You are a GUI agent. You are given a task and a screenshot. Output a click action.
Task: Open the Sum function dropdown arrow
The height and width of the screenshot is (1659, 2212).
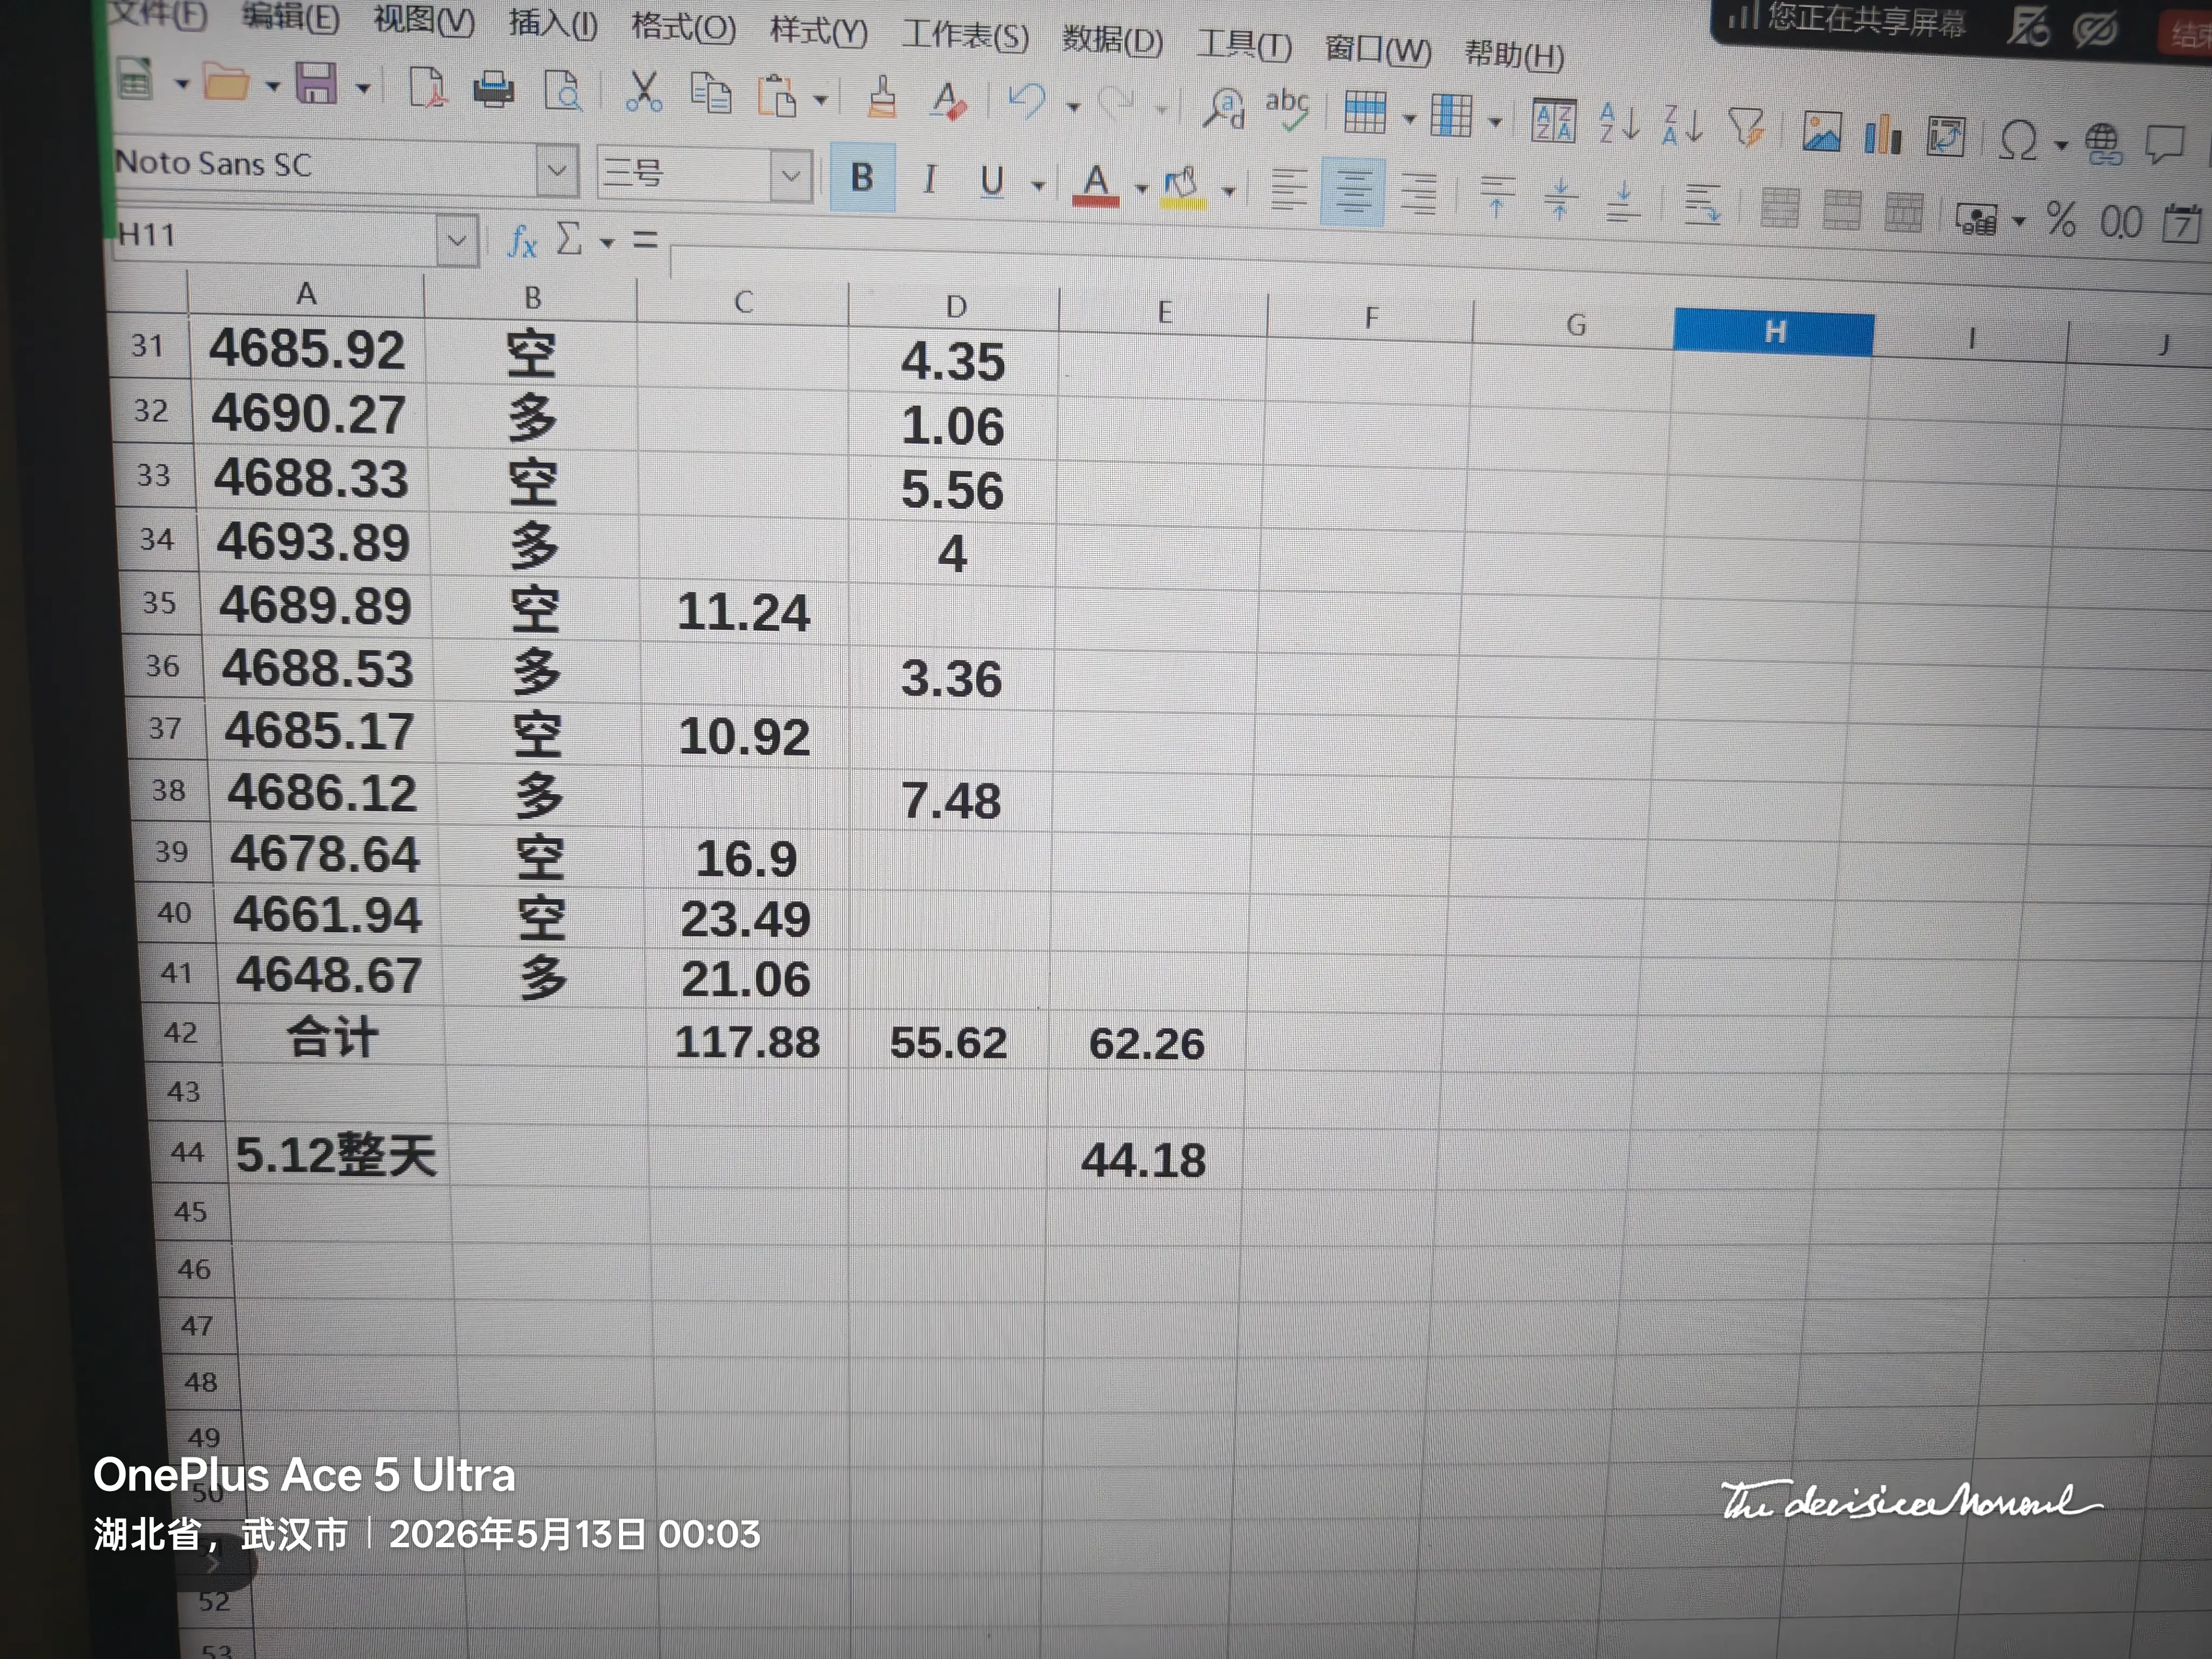click(x=606, y=243)
